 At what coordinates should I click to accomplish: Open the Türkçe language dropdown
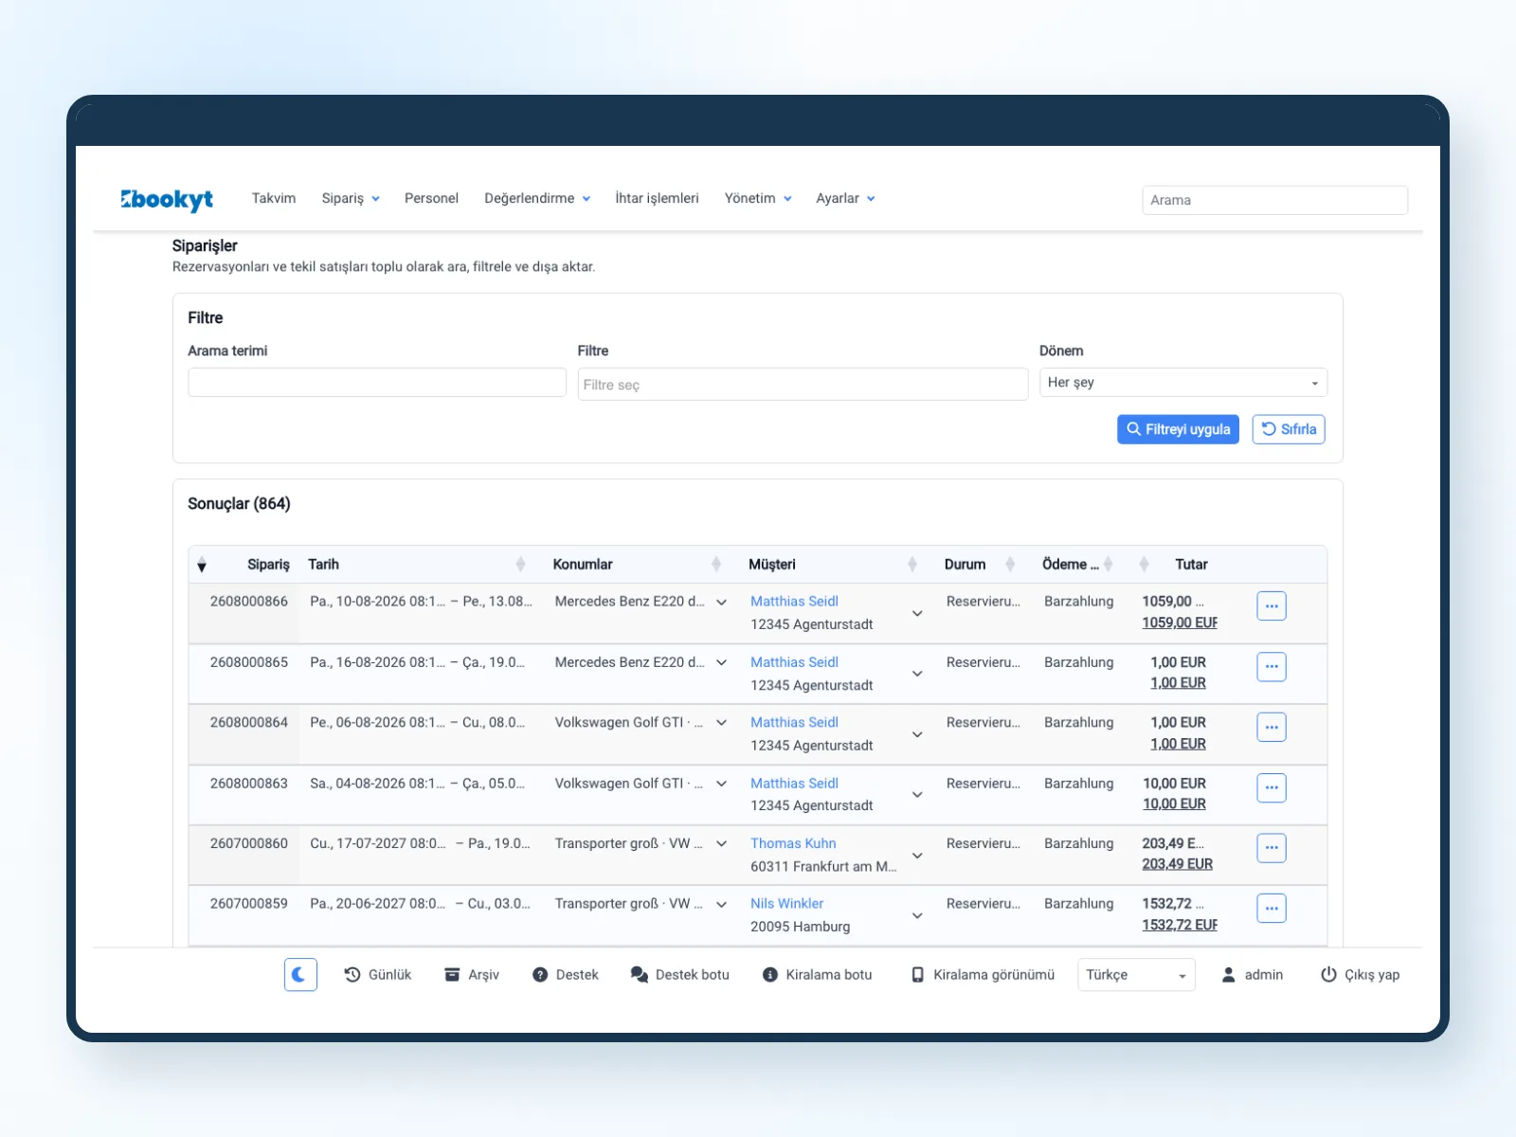[x=1136, y=974]
